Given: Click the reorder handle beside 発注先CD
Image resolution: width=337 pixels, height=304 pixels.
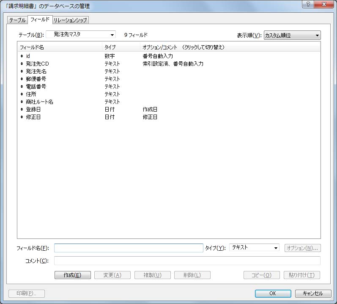Looking at the screenshot, I should (22, 63).
